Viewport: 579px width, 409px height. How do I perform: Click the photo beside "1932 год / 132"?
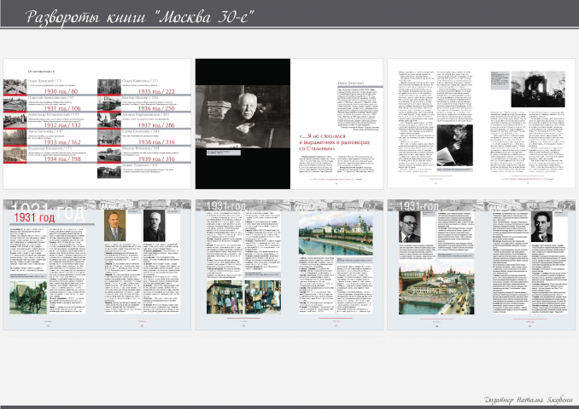[15, 121]
